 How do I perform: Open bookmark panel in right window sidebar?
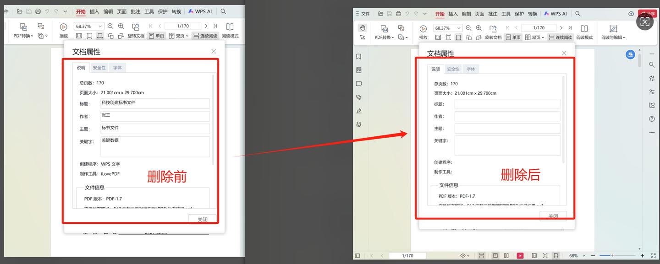click(359, 57)
